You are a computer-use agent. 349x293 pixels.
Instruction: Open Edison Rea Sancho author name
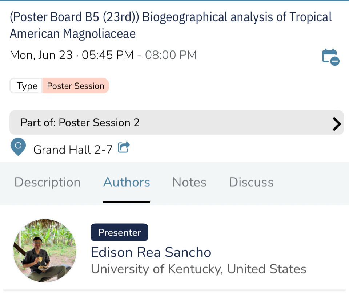[151, 252]
